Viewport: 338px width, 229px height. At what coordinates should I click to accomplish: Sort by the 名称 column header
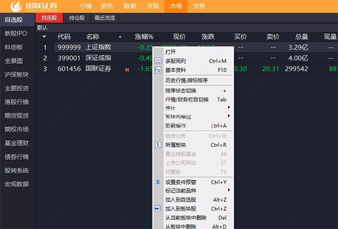click(93, 37)
